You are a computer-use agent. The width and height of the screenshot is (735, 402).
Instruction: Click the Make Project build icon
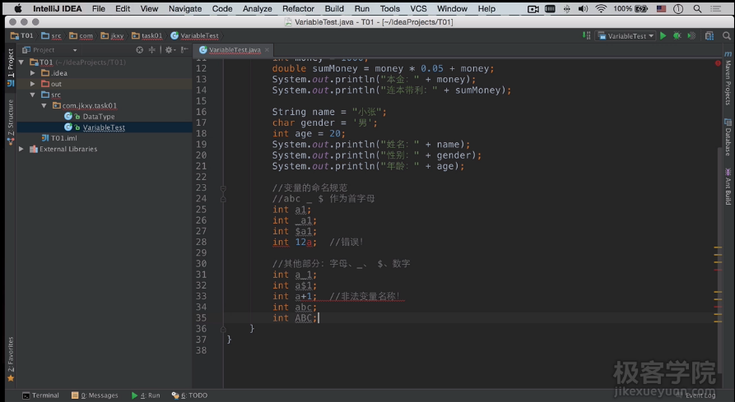tap(586, 36)
